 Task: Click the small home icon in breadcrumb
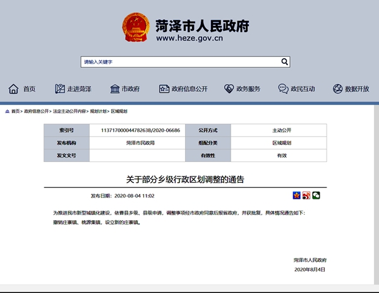click(7, 111)
